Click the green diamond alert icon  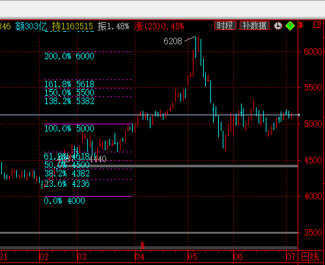[290, 26]
